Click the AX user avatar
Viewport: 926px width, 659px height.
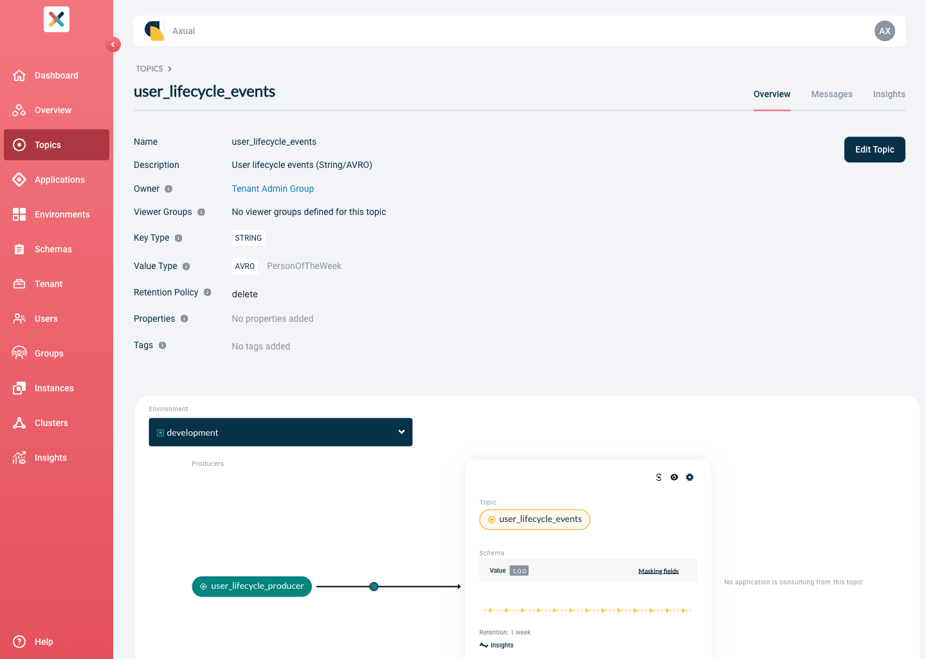[885, 31]
